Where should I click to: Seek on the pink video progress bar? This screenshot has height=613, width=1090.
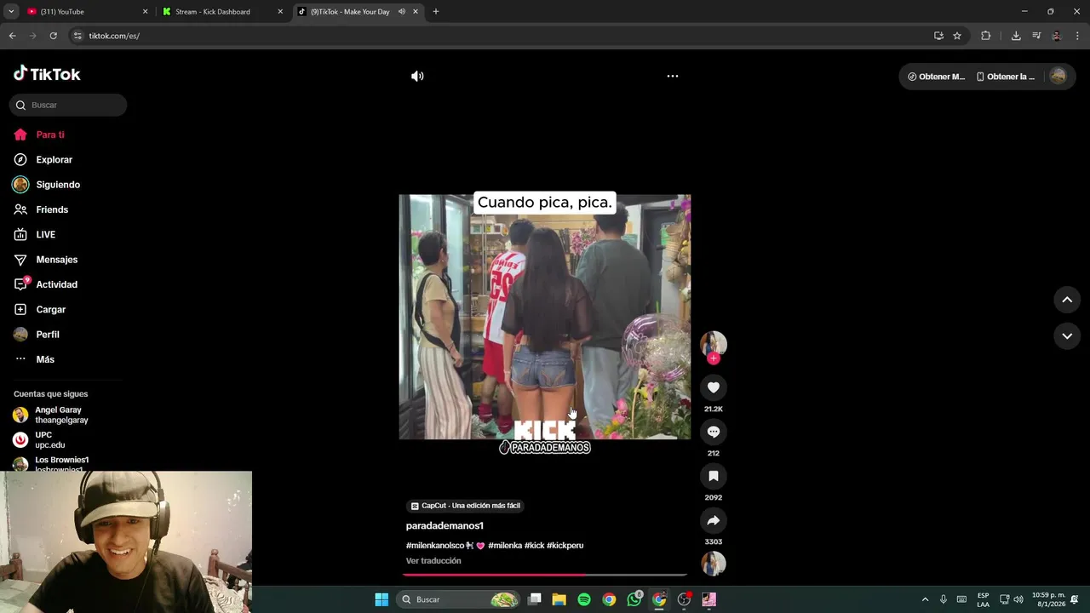[x=545, y=575]
